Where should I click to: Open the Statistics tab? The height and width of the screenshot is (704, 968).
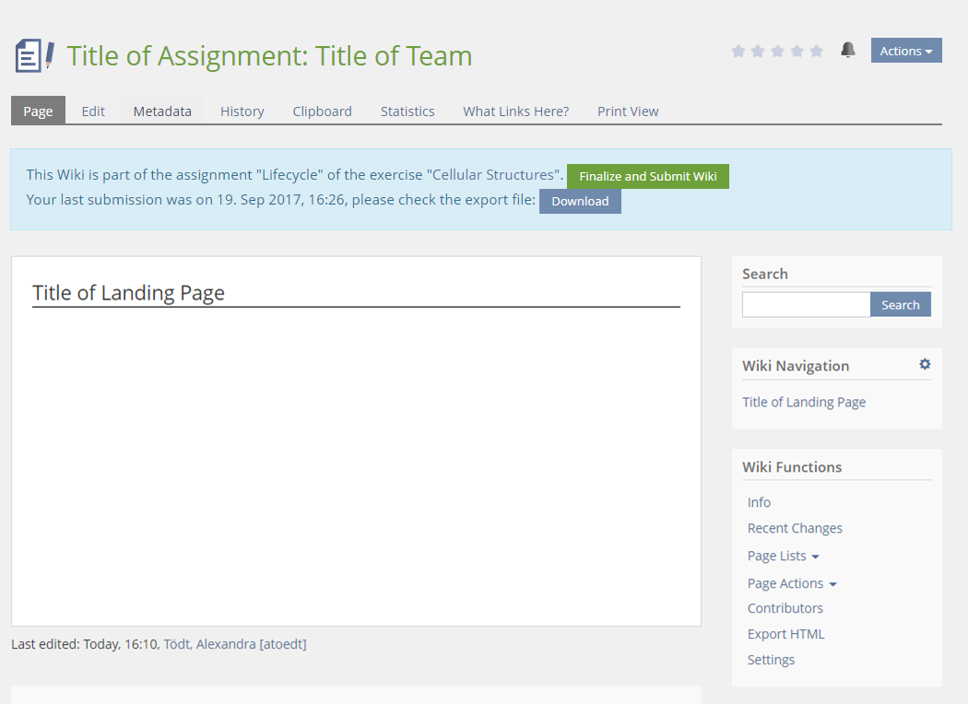point(407,111)
